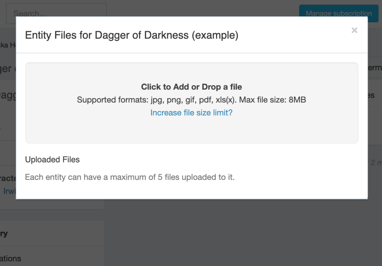382x266 pixels.
Task: Click the breadcrumb fragment 'ka H' behind the dialog
Action: (x=7, y=45)
